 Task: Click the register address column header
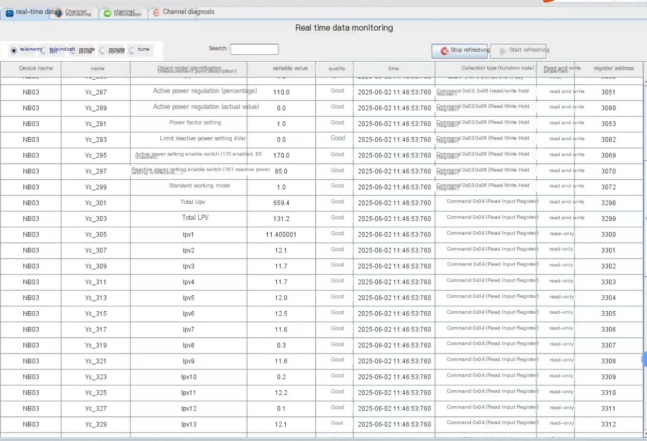click(x=614, y=69)
